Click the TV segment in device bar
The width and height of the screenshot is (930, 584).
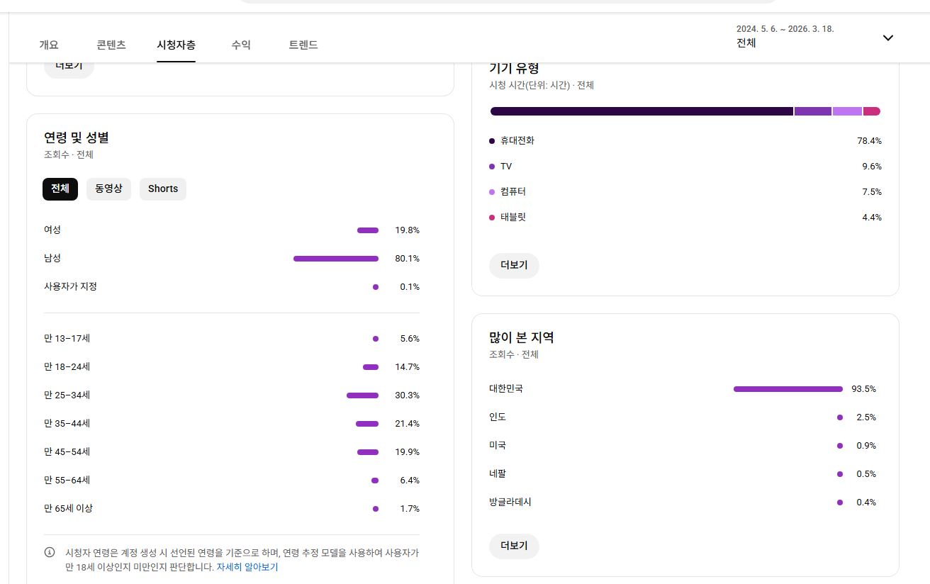[x=812, y=111]
